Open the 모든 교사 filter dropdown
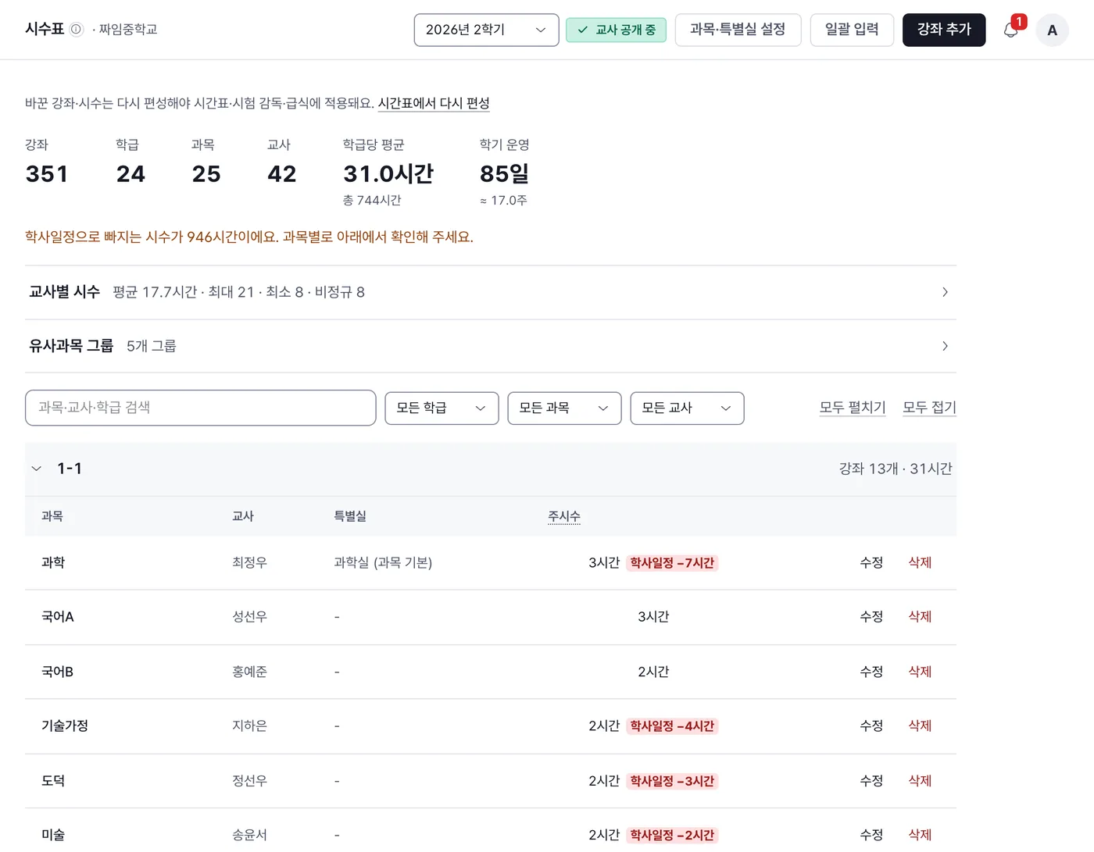 pyautogui.click(x=687, y=408)
